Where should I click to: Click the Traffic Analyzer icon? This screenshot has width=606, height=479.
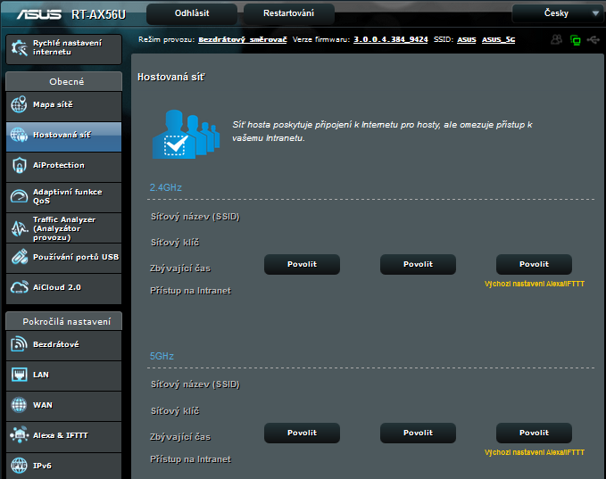20,227
